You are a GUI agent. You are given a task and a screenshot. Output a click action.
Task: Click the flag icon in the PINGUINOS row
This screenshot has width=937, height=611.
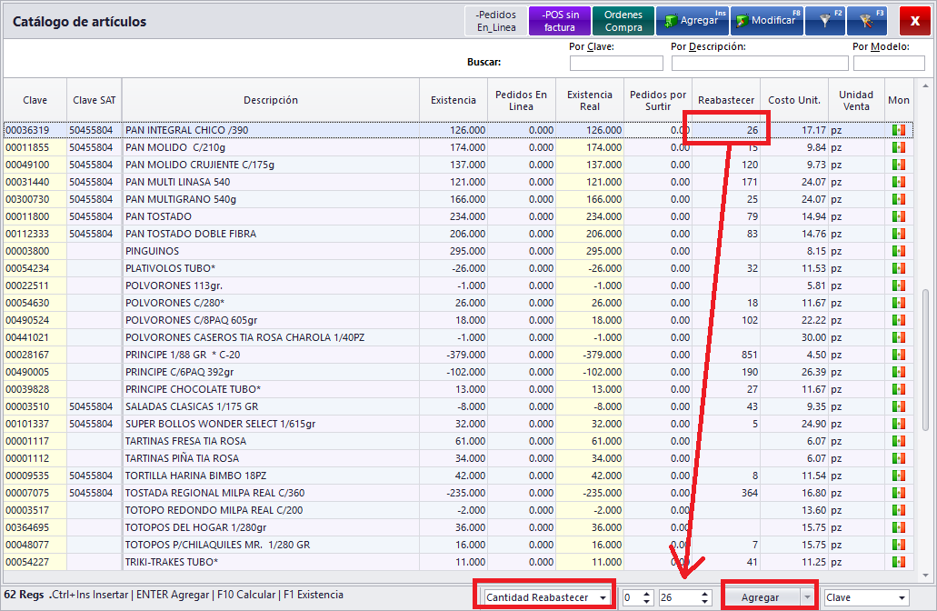[899, 251]
